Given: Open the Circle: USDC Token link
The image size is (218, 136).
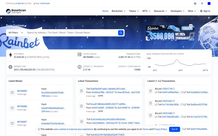Looking at the screenshot, I should (x=130, y=123).
